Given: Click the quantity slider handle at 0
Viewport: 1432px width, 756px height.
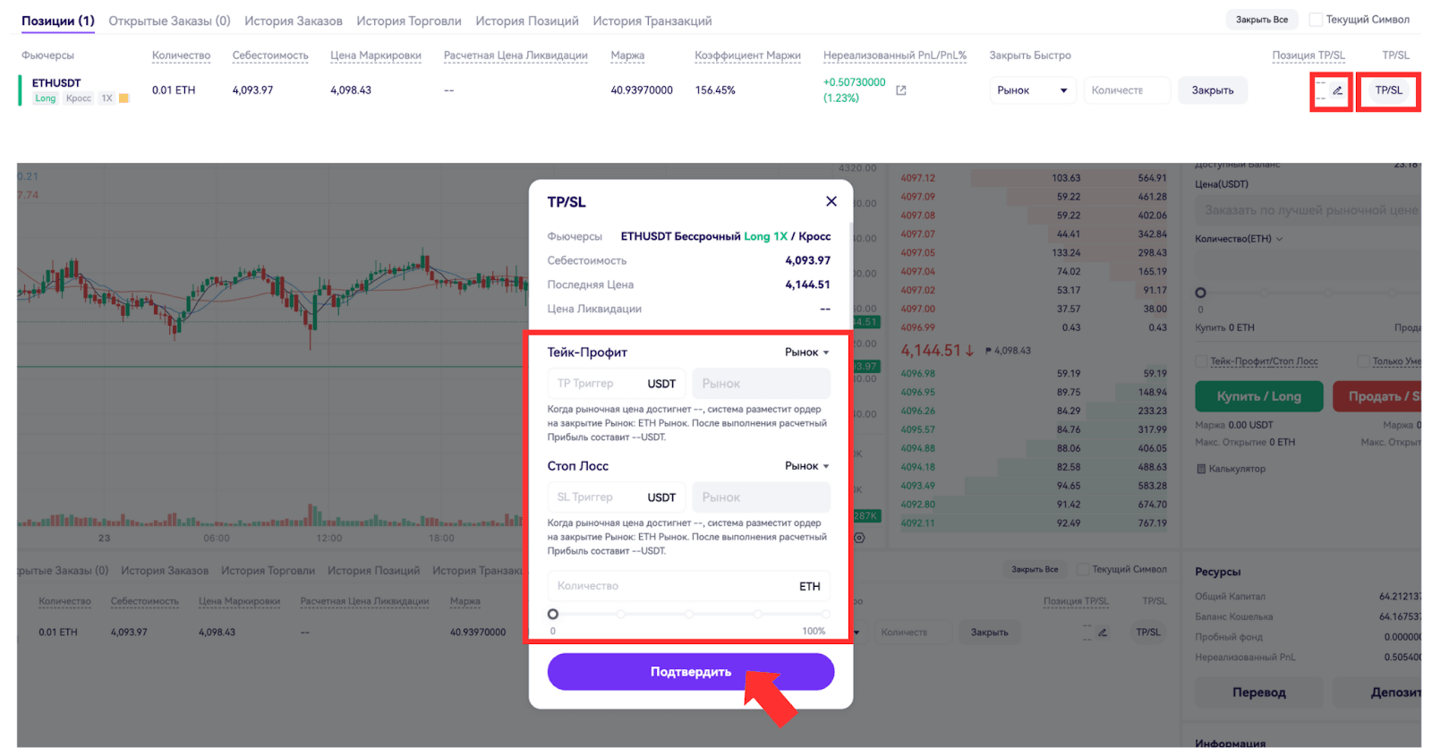Looking at the screenshot, I should click(553, 614).
